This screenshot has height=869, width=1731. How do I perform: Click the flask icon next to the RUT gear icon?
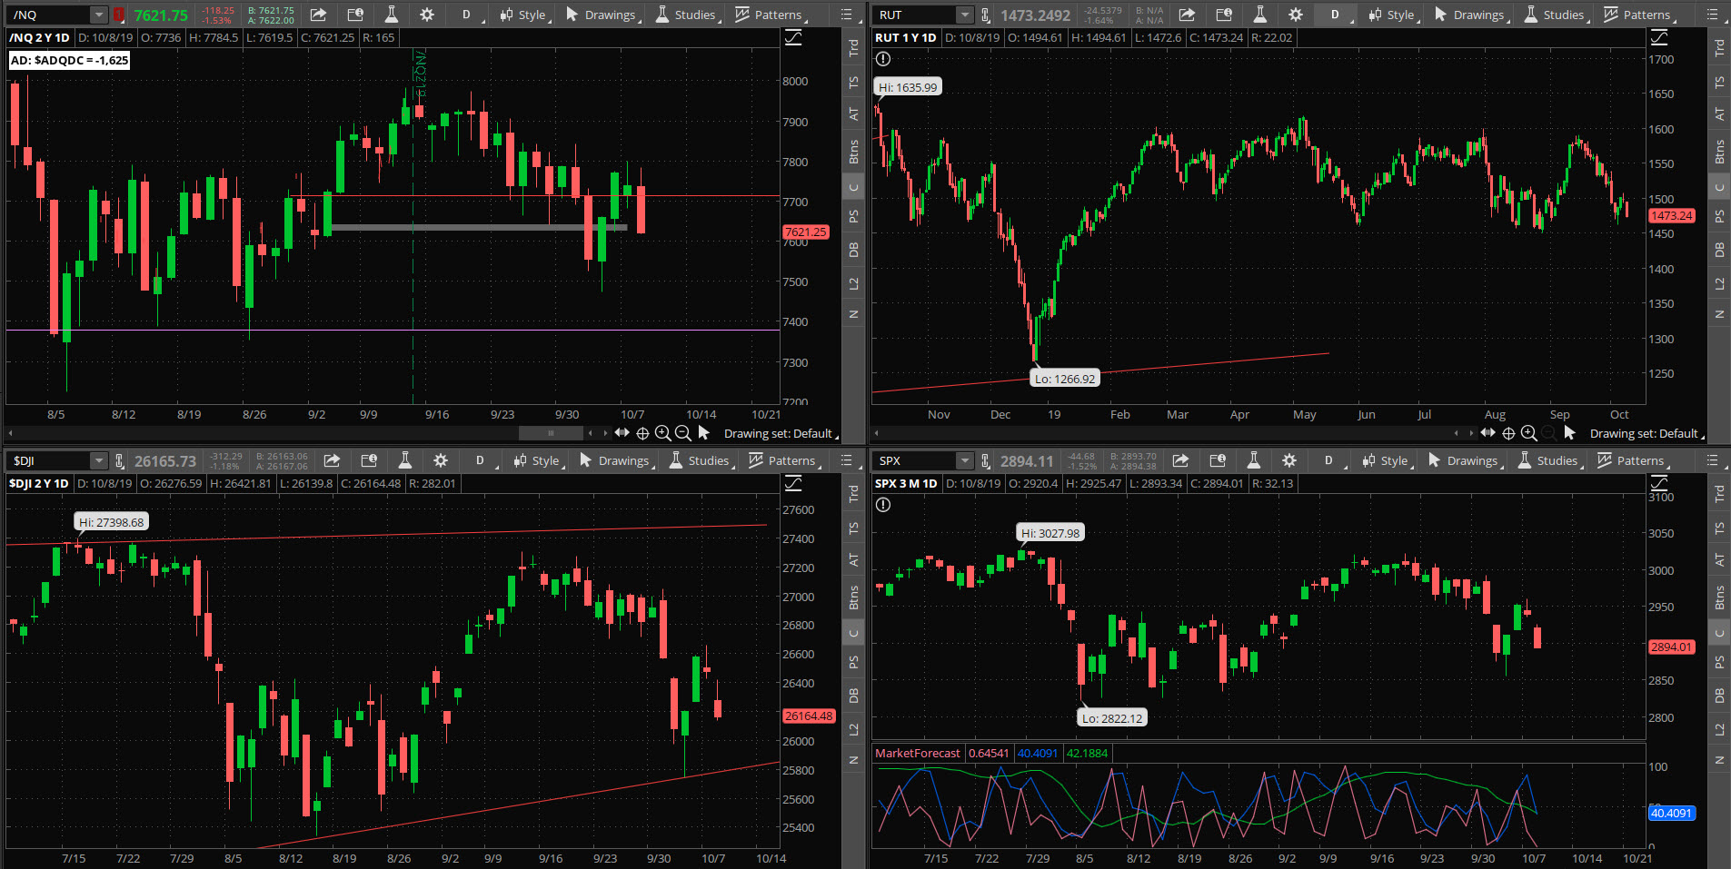tap(1259, 15)
